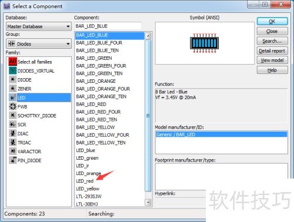The width and height of the screenshot is (294, 222).
Task: Click the ZENER family icon
Action: (x=13, y=89)
